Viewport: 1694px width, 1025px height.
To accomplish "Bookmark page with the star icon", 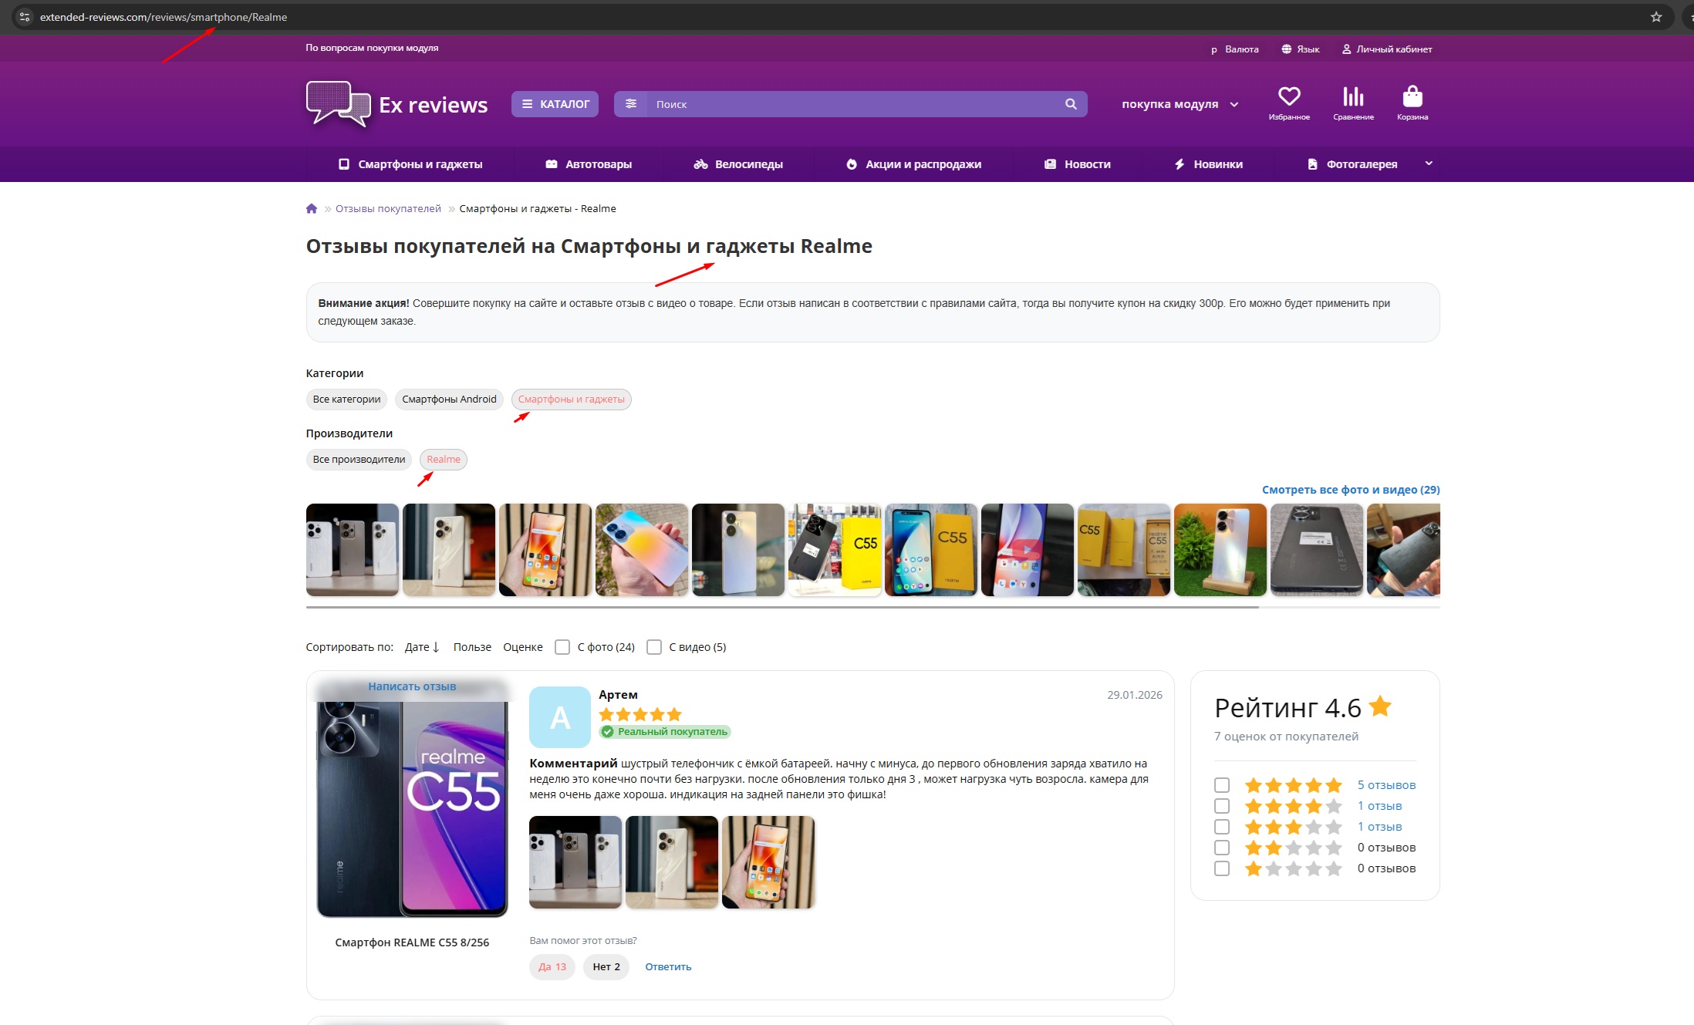I will click(1655, 17).
